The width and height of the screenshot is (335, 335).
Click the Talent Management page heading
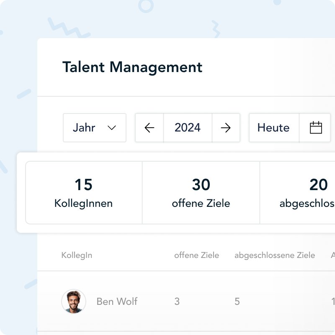coord(132,67)
